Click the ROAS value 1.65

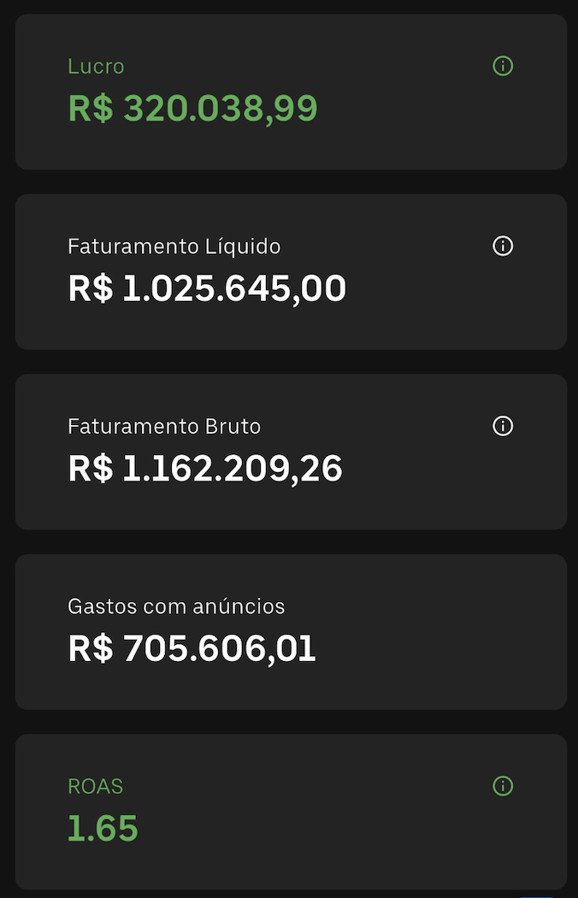click(103, 829)
